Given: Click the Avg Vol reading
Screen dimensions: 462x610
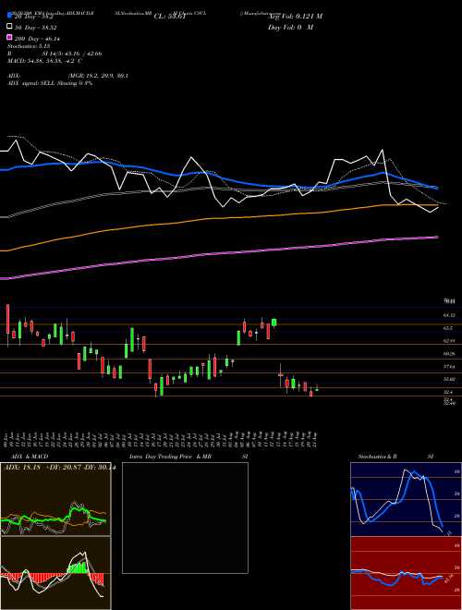Looking at the screenshot, I should coord(295,16).
